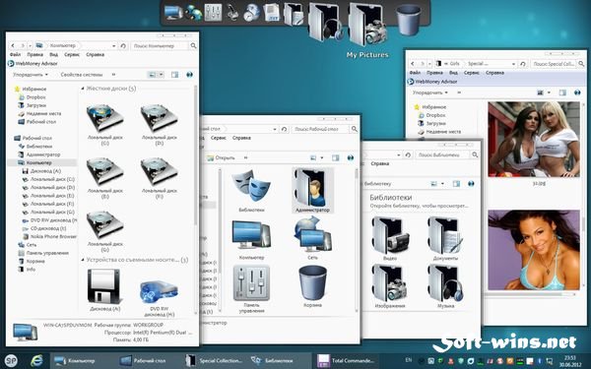Open the Упорядочить dropdown in Computer window
591x369 pixels.
(31, 75)
